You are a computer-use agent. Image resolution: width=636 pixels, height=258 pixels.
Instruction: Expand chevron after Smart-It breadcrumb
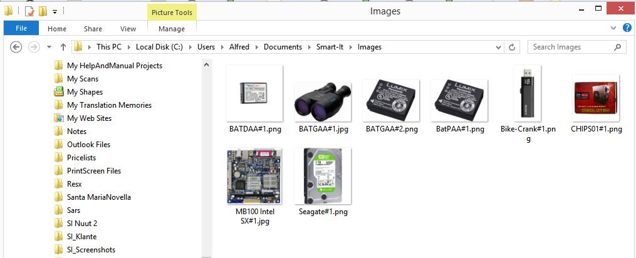point(351,47)
